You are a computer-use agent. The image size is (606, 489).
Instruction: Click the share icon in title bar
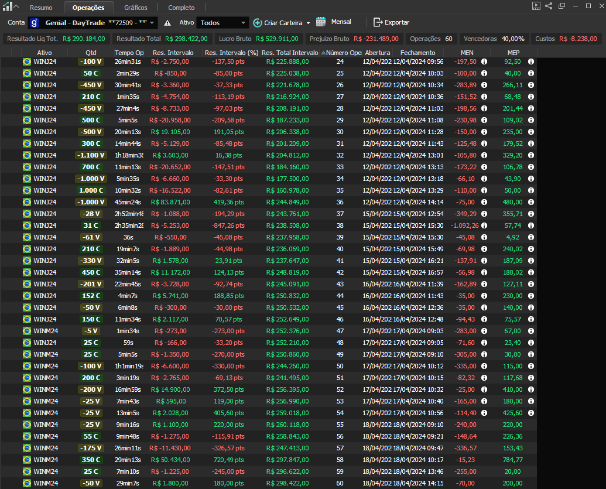(x=549, y=6)
